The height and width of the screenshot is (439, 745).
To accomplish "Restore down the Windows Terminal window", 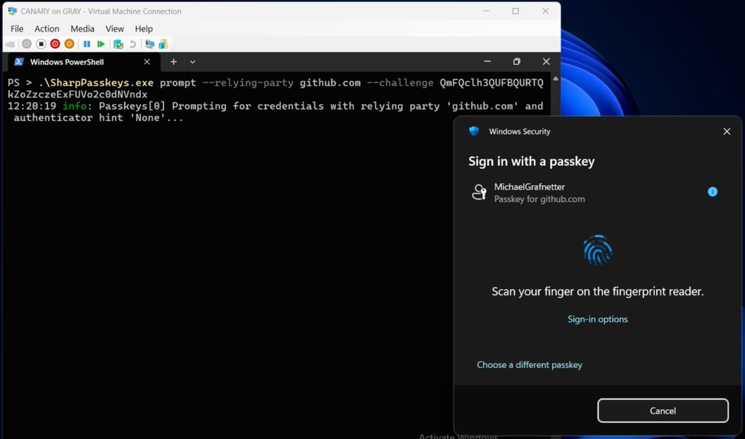I will [517, 62].
